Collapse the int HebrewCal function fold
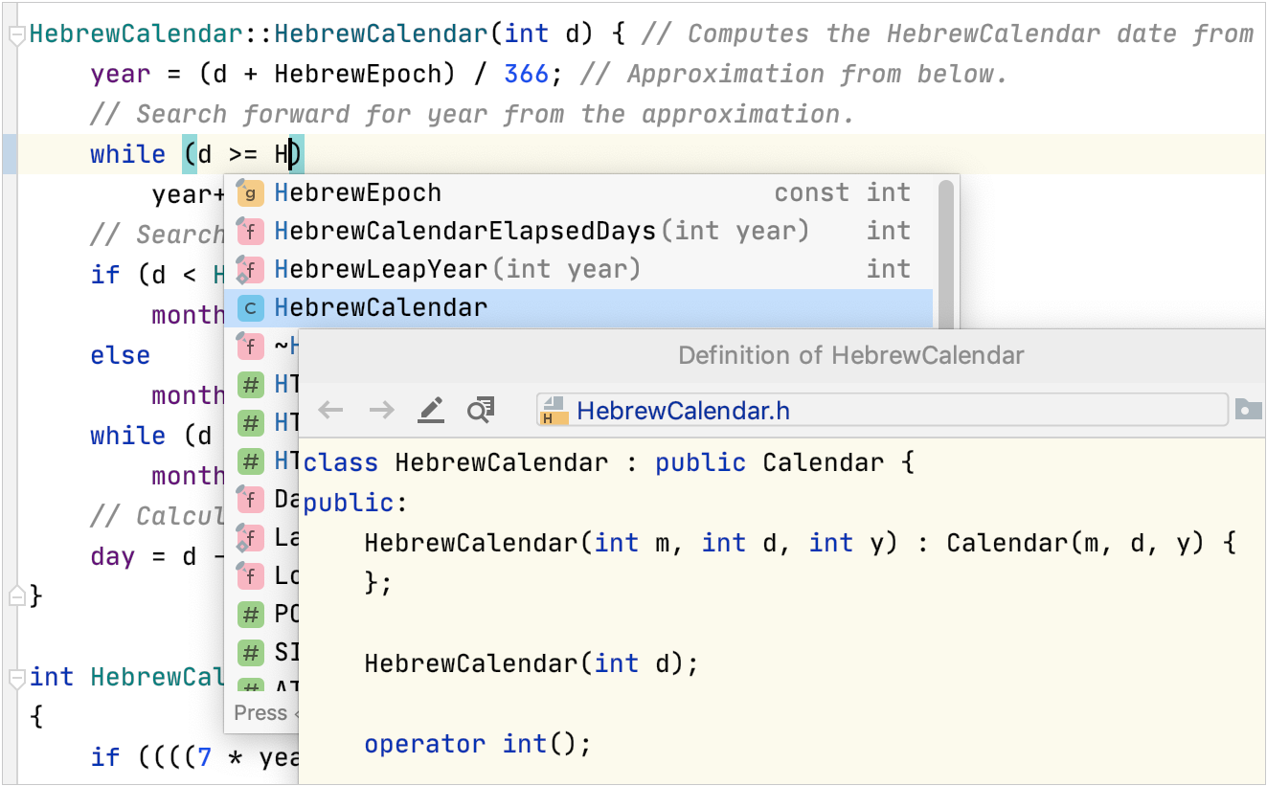The height and width of the screenshot is (786, 1267). point(15,678)
